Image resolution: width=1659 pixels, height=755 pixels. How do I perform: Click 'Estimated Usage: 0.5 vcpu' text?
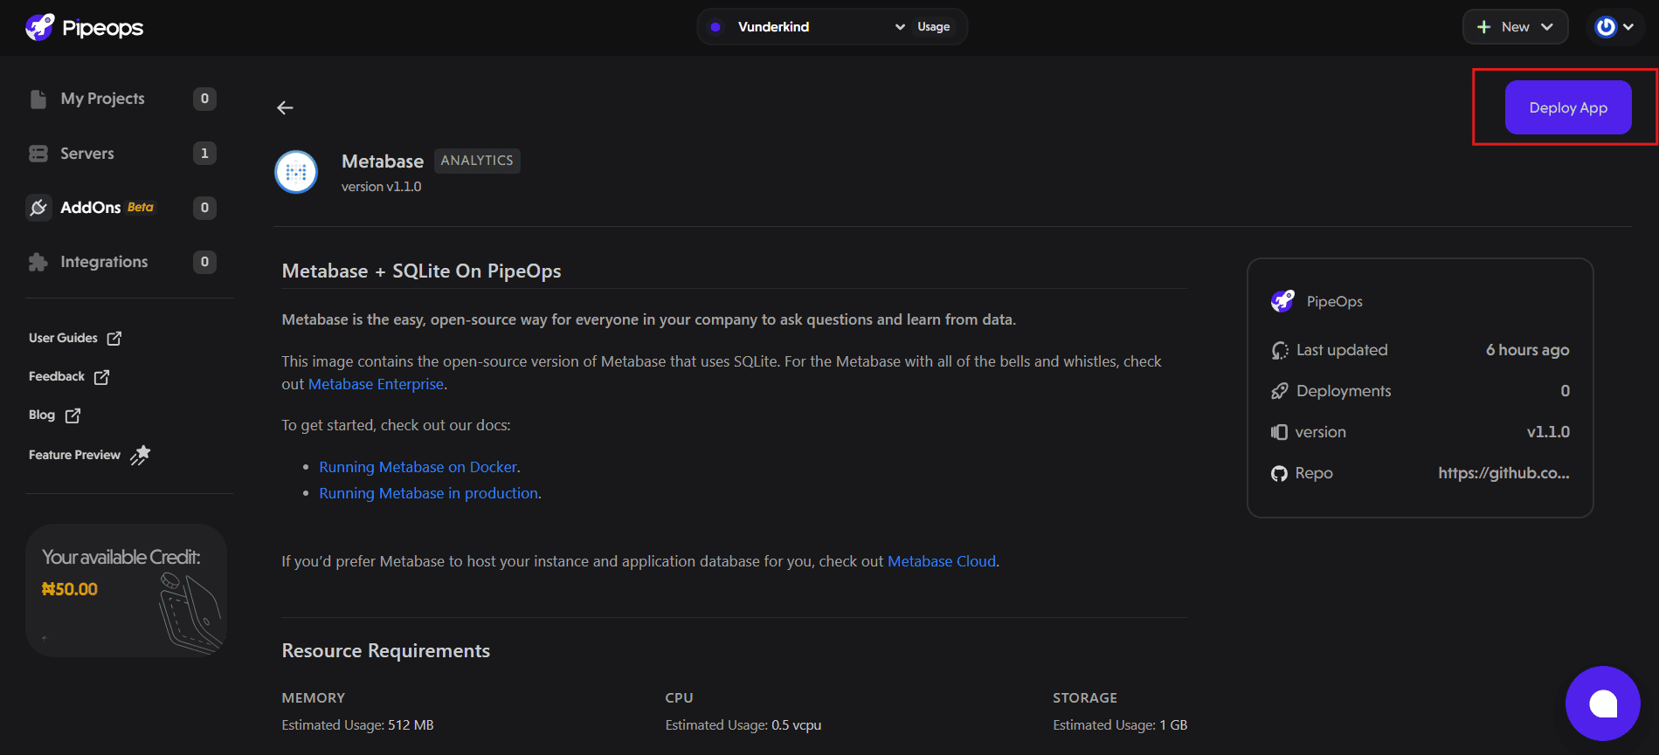pos(743,725)
